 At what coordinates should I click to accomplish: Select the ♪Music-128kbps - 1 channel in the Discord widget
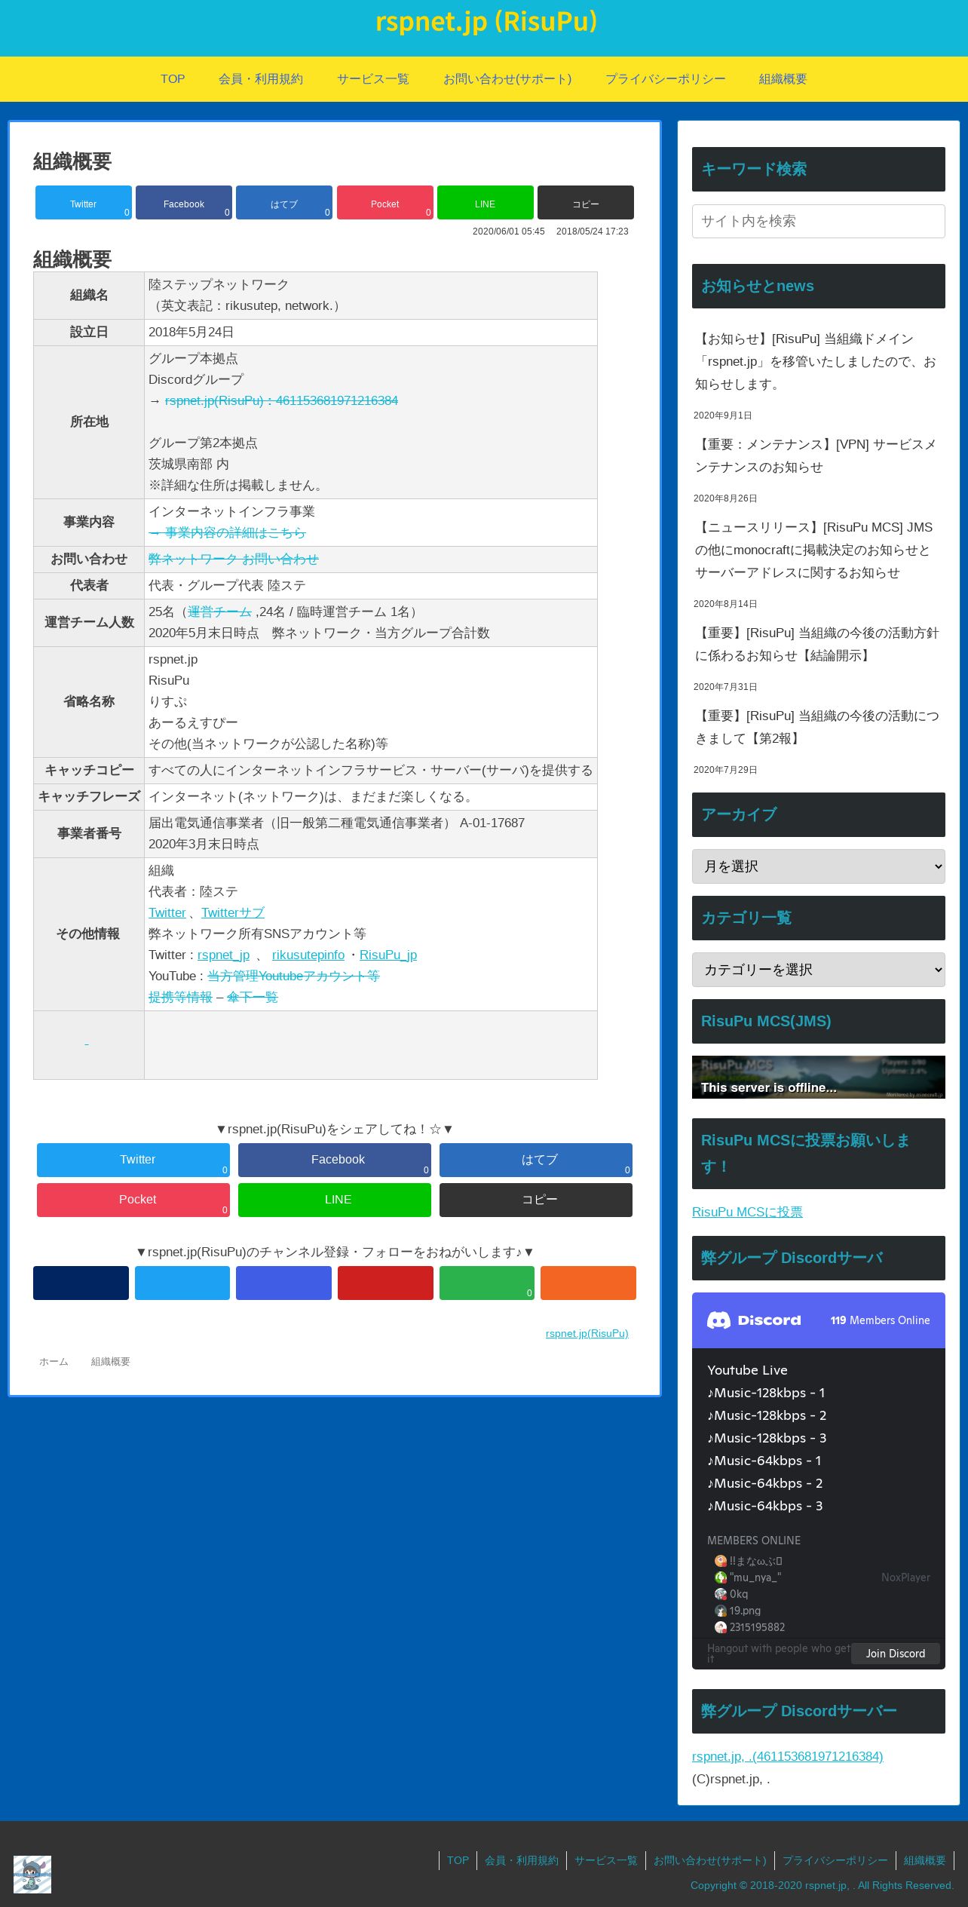pos(766,1393)
